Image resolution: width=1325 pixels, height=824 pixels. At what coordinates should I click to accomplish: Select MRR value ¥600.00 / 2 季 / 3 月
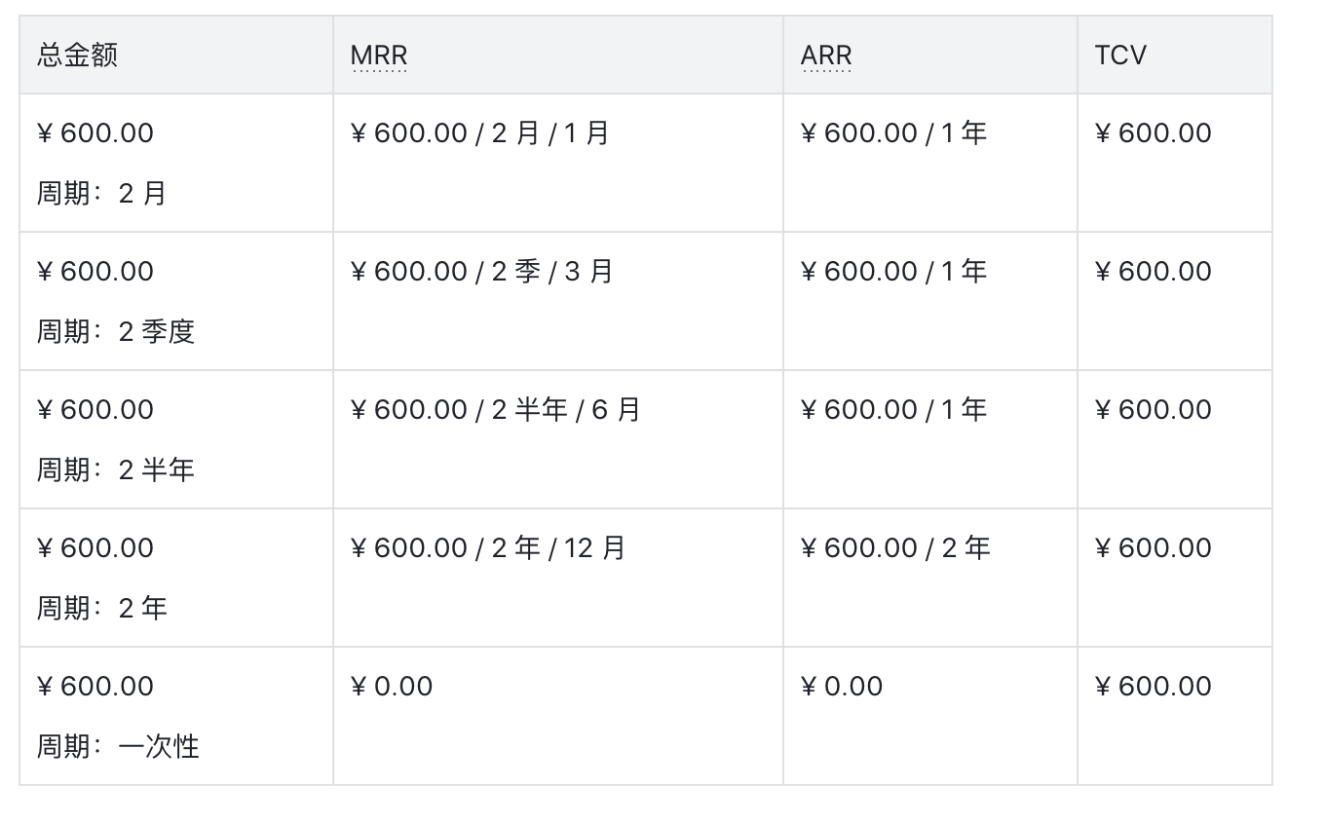click(481, 272)
